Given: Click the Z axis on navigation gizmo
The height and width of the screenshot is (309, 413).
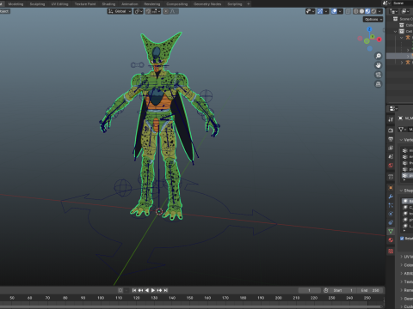Looking at the screenshot, I should click(369, 29).
